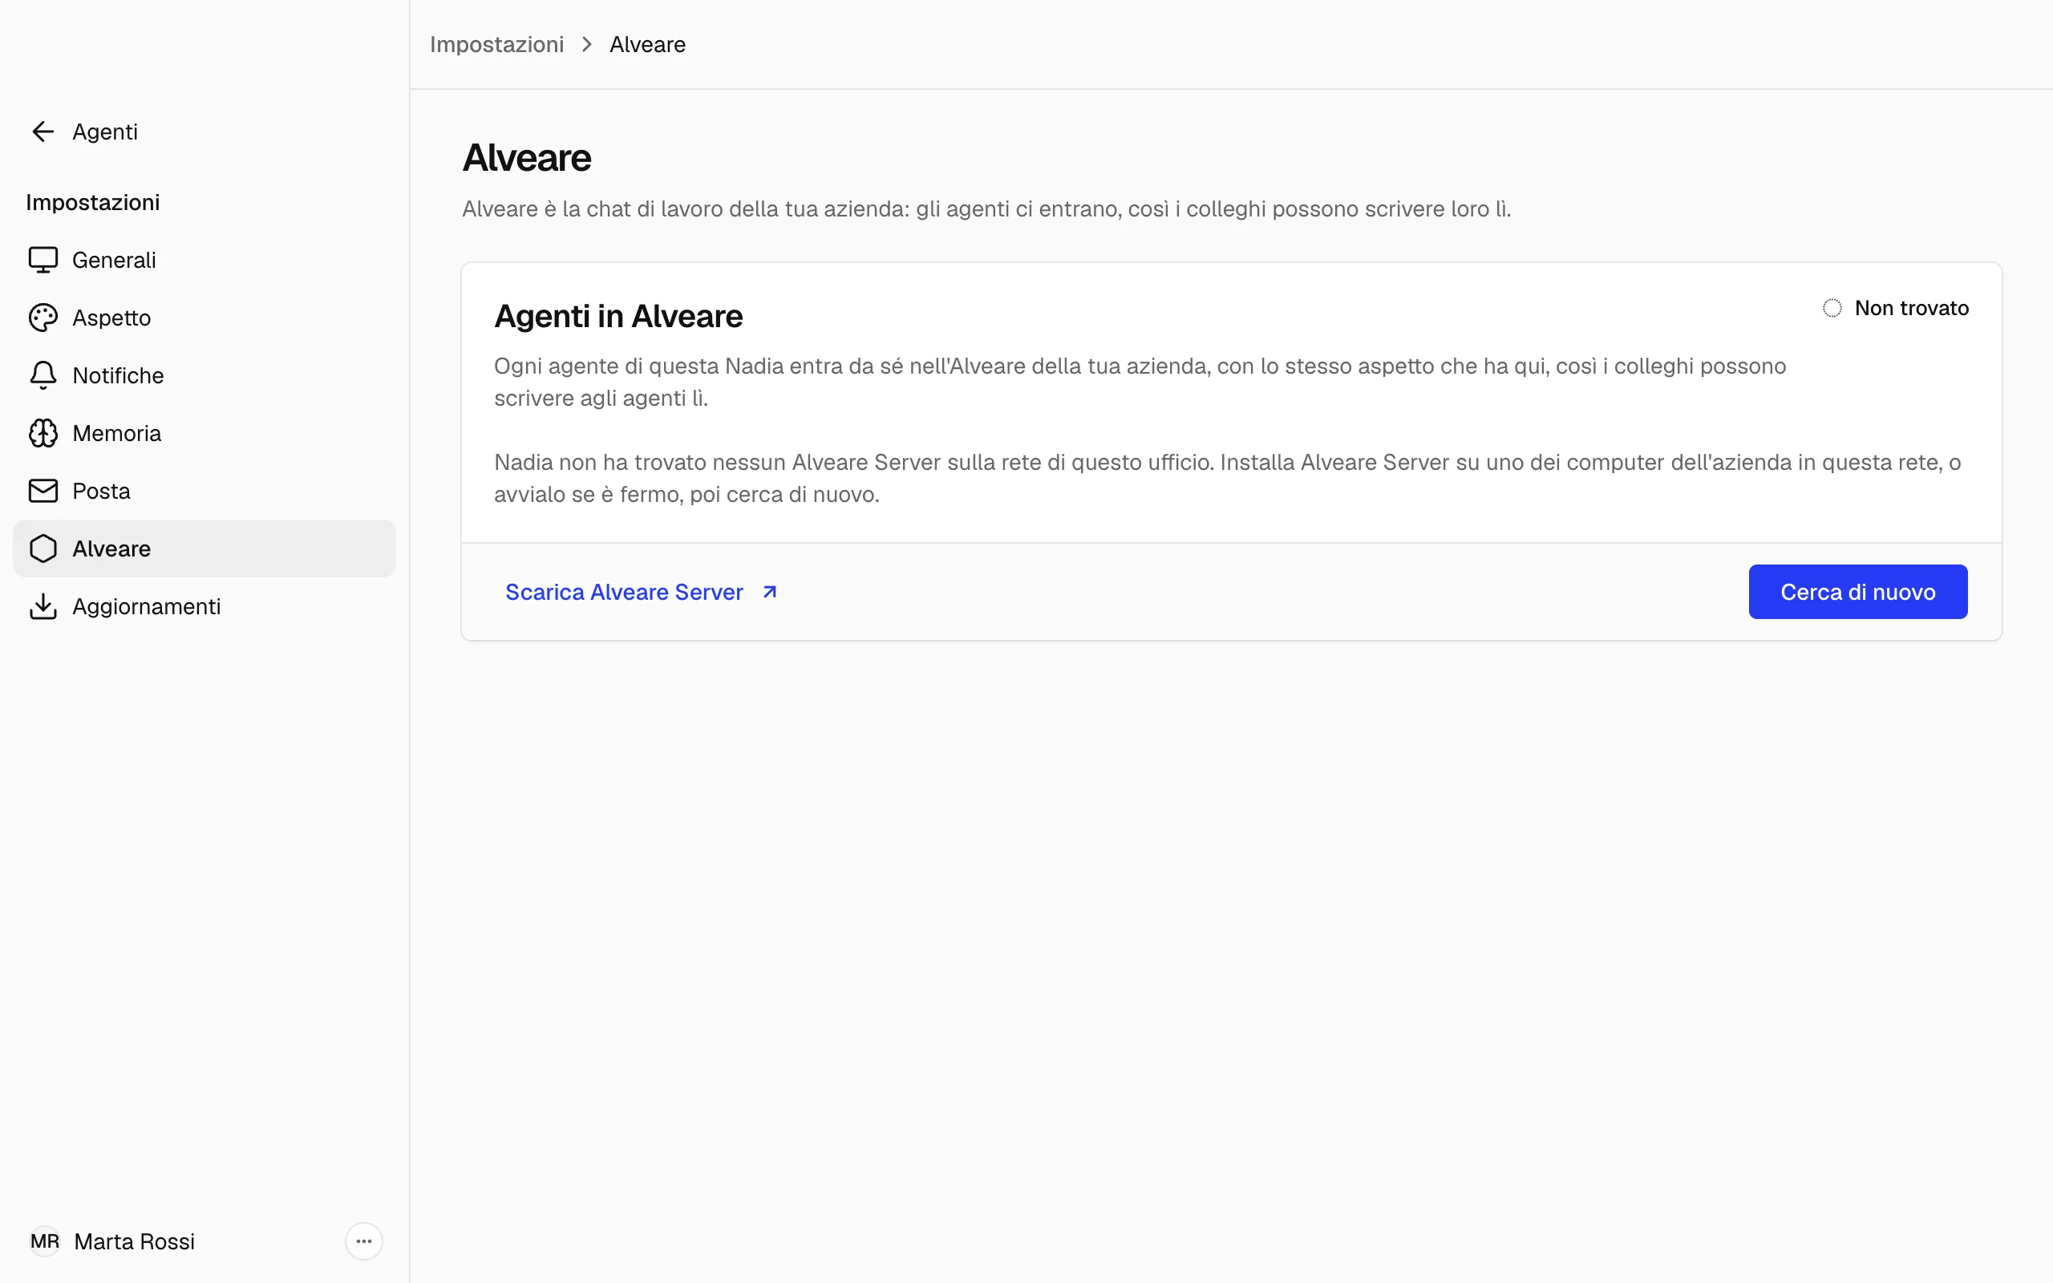Click the Generali monitor icon

(x=43, y=260)
